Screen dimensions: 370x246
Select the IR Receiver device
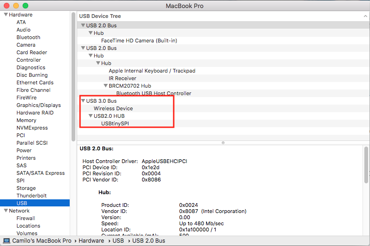click(x=122, y=78)
